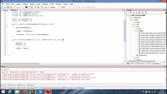Collapse the tilesets folder

coord(135,31)
